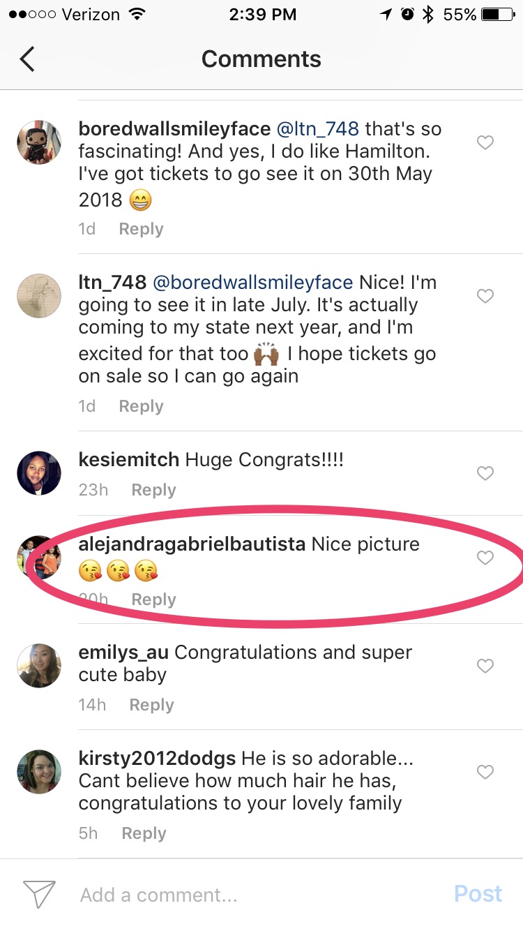Tap kirsty2012dodgs's avatar
Image resolution: width=523 pixels, height=931 pixels.
(x=39, y=771)
